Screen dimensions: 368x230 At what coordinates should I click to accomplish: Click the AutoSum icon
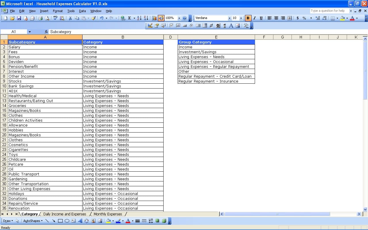coord(129,18)
